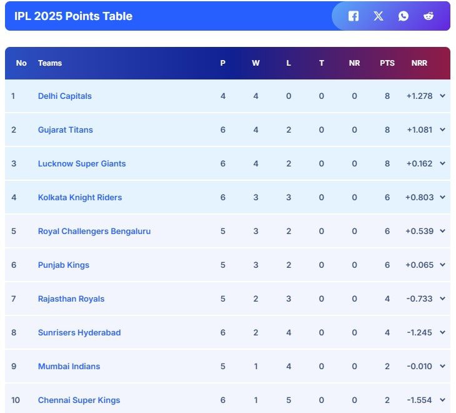Share table on Facebook
The height and width of the screenshot is (413, 456).
(354, 16)
